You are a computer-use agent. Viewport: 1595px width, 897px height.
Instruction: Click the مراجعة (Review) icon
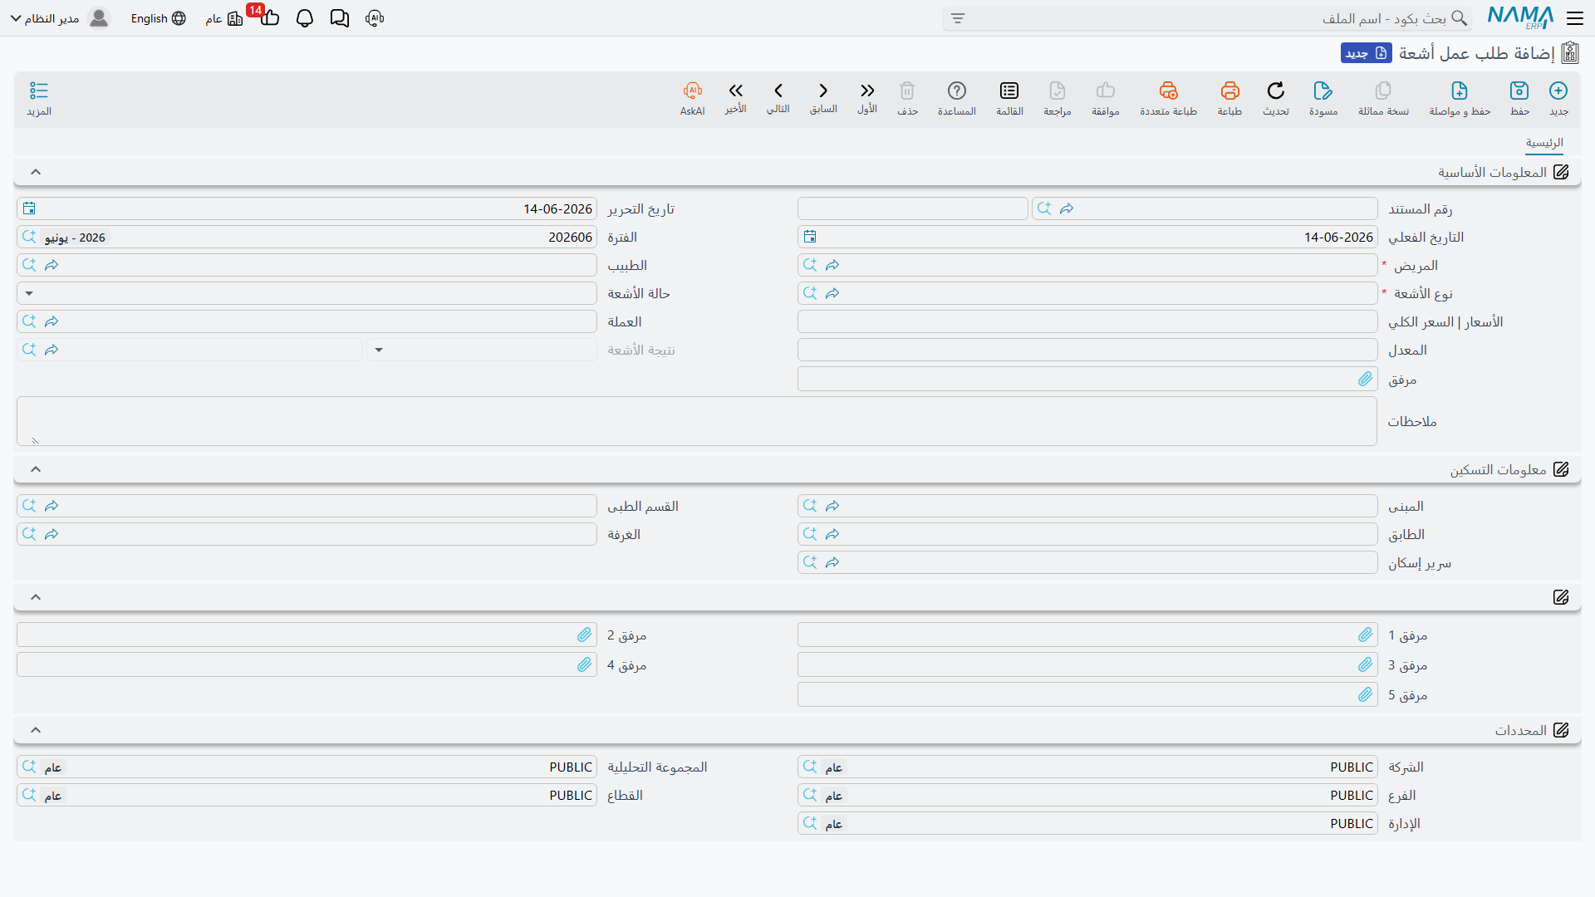1058,91
